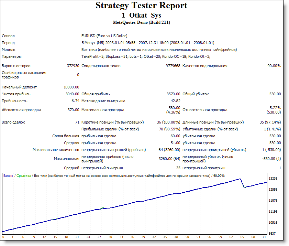Image resolution: width=289 pixels, height=246 pixels.
Task: Click the Чистая прибыль value 3040.00
Action: click(72, 94)
